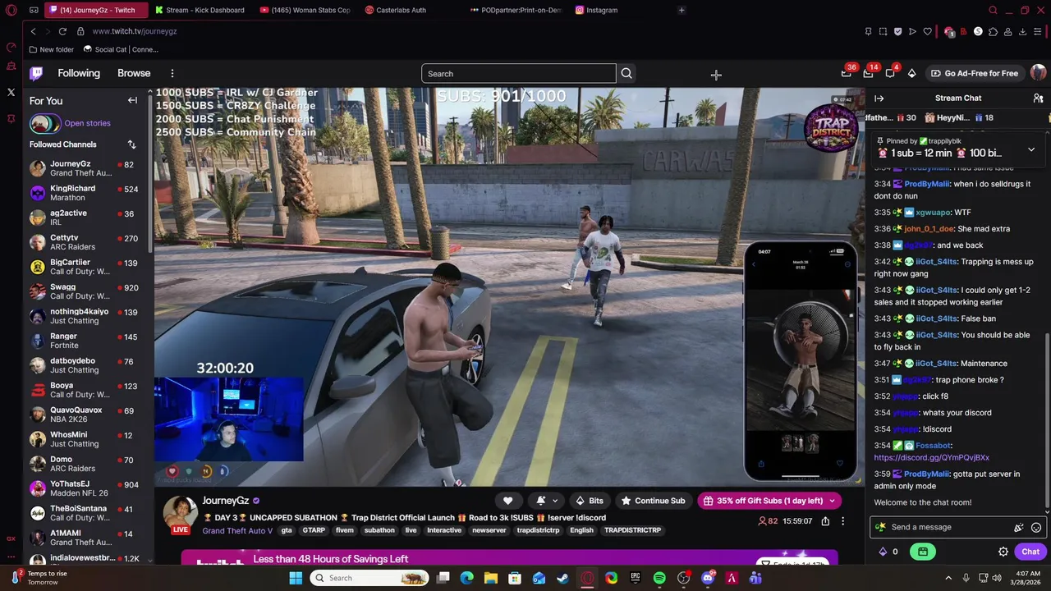Open chat celebration icon
Screen dimensions: 1051x591
1018,528
